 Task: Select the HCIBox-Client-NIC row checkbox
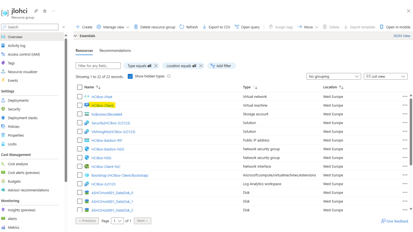point(79,166)
